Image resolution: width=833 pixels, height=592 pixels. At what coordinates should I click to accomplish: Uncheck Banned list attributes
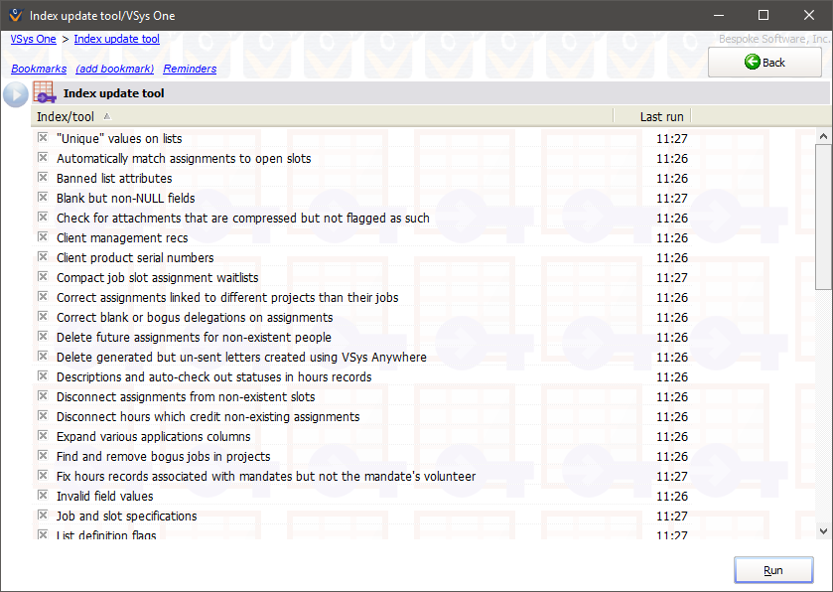click(43, 178)
